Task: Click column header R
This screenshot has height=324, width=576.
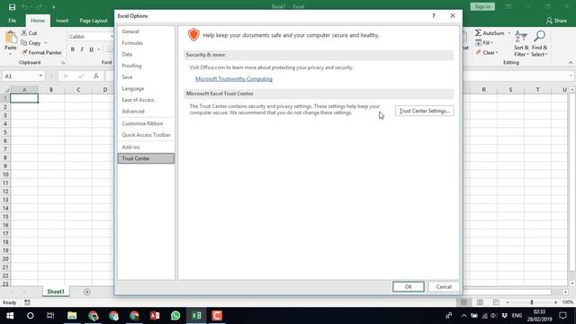Action: point(484,90)
